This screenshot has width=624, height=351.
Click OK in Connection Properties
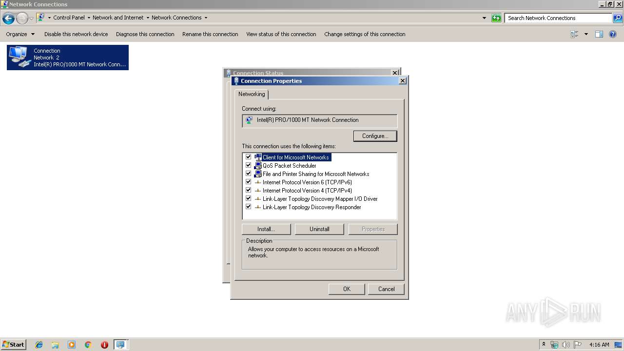(x=347, y=289)
